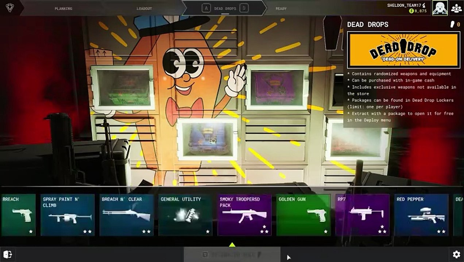Click the blue locker package window
This screenshot has width=464, height=262.
tap(207, 140)
